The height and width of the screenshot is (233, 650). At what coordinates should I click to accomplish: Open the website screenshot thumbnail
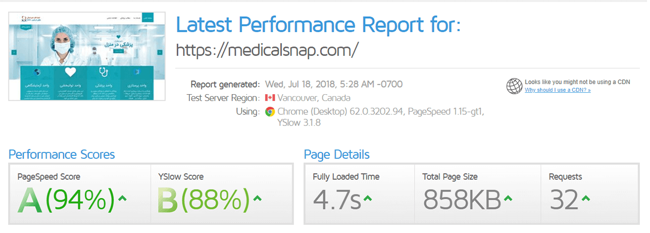(87, 56)
